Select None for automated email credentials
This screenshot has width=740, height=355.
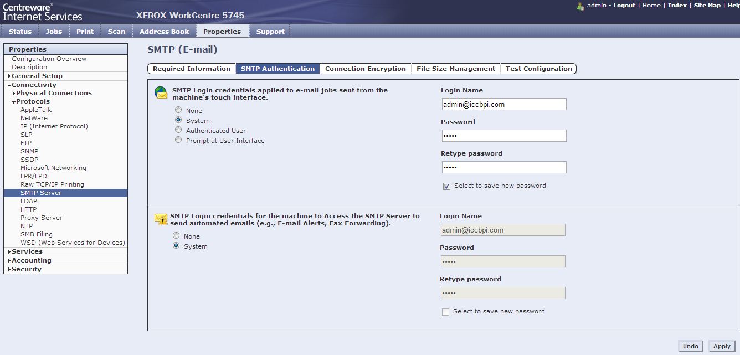(176, 236)
